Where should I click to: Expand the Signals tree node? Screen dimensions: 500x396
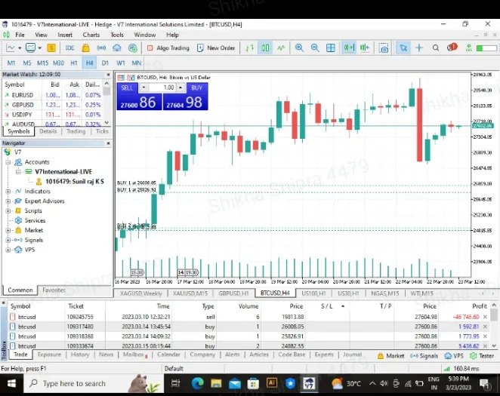(8, 241)
